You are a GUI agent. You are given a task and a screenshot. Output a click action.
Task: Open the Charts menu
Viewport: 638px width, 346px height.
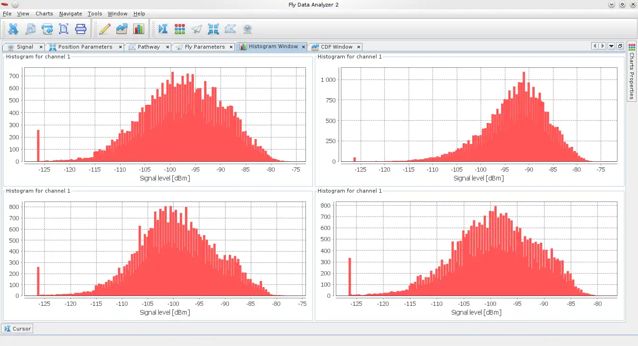[44, 14]
